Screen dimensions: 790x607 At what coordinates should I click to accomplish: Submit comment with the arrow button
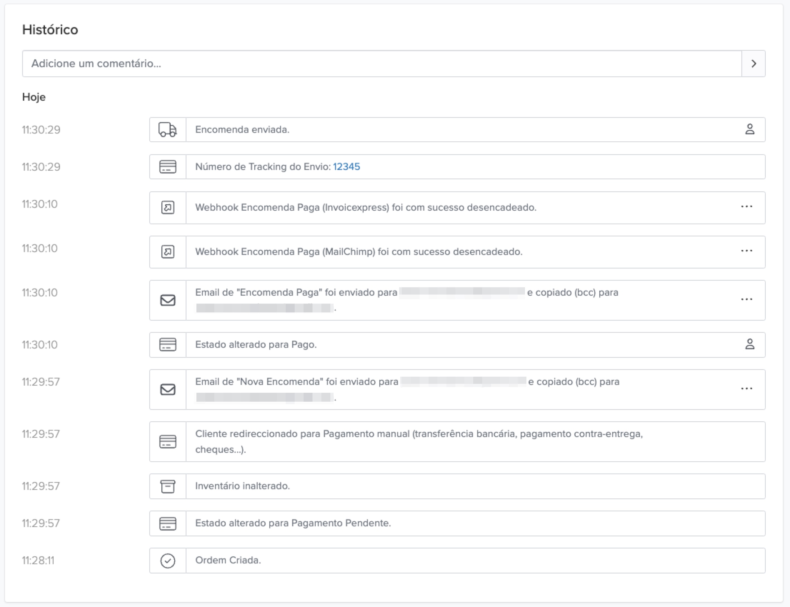[754, 64]
